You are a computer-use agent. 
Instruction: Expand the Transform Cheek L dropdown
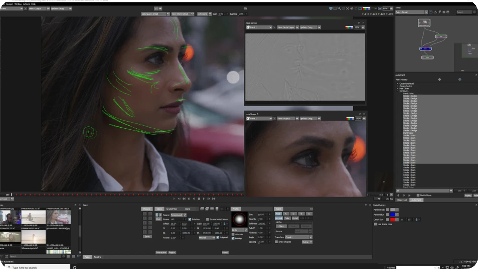click(x=311, y=237)
